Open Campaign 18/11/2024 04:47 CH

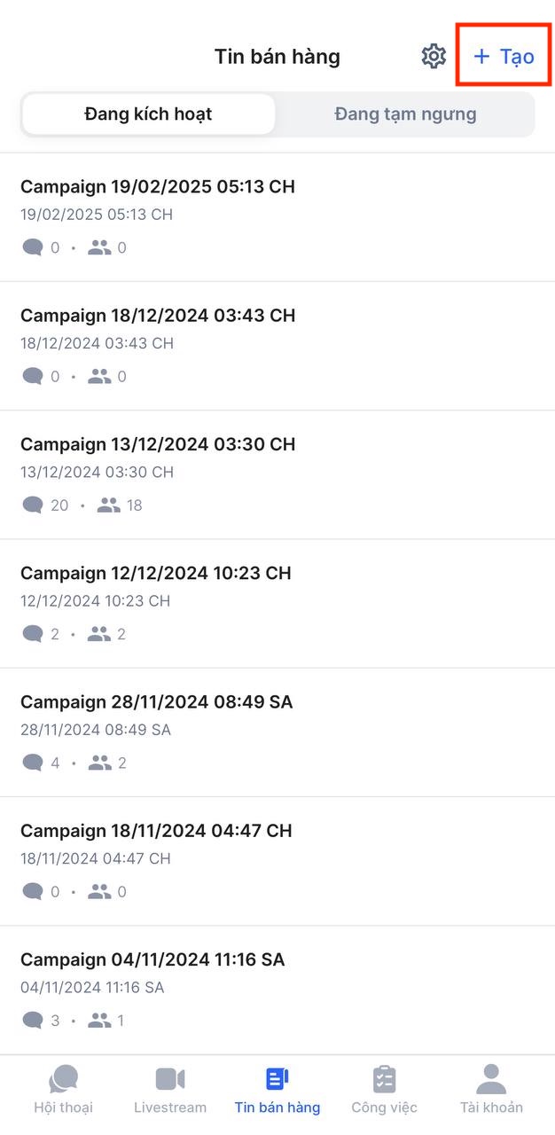pos(156,831)
